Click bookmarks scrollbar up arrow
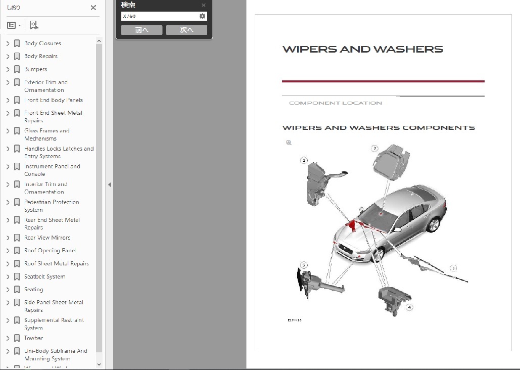The height and width of the screenshot is (370, 520). (99, 41)
